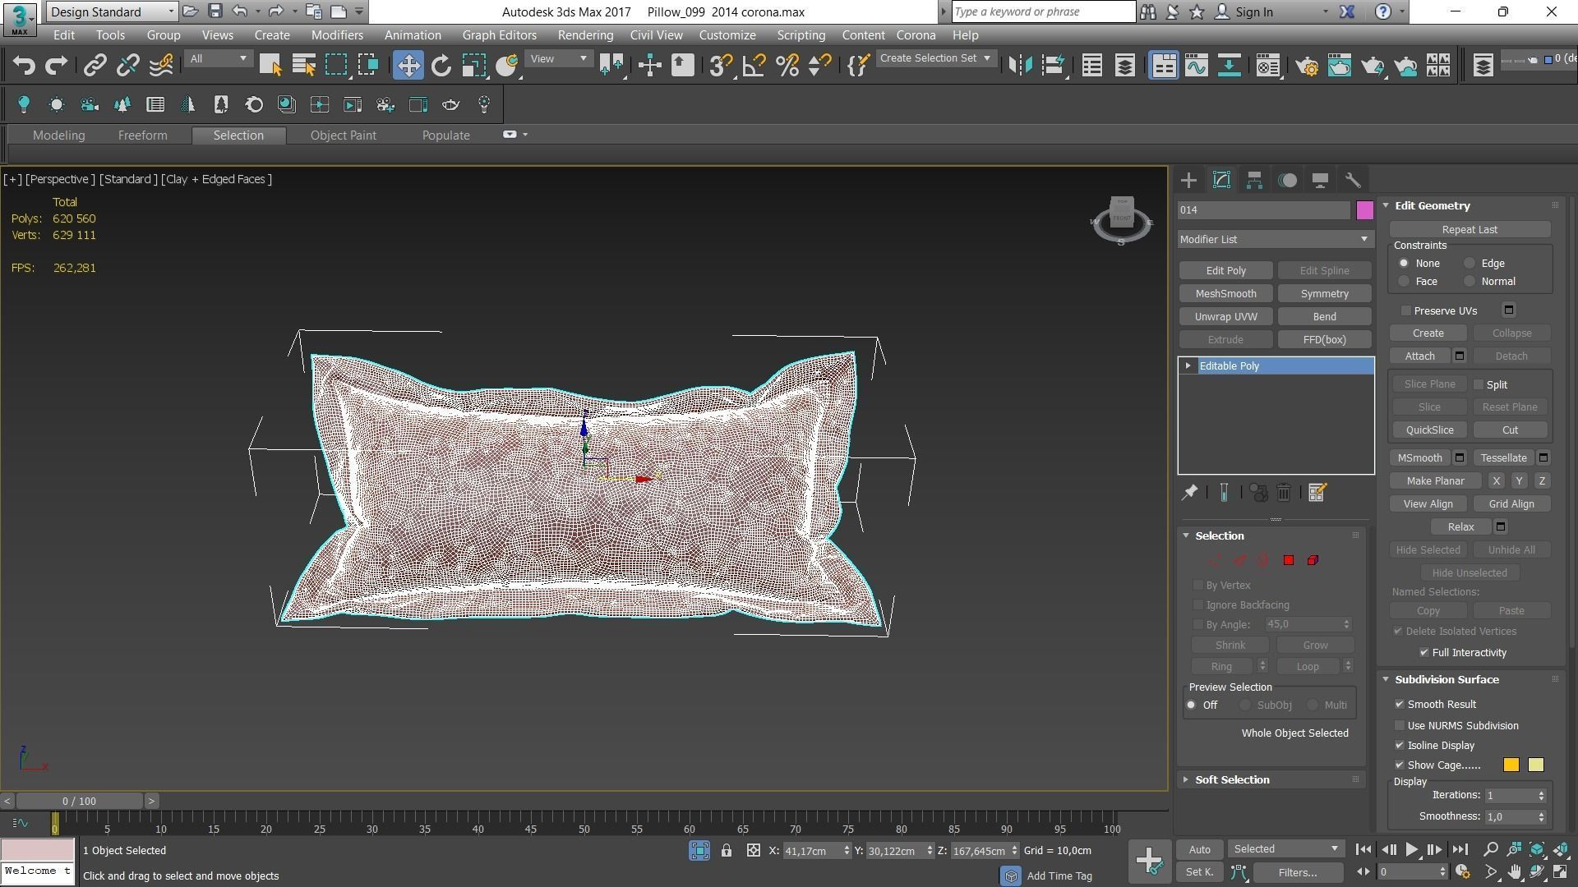
Task: Activate Select and Link tool
Action: tap(95, 65)
